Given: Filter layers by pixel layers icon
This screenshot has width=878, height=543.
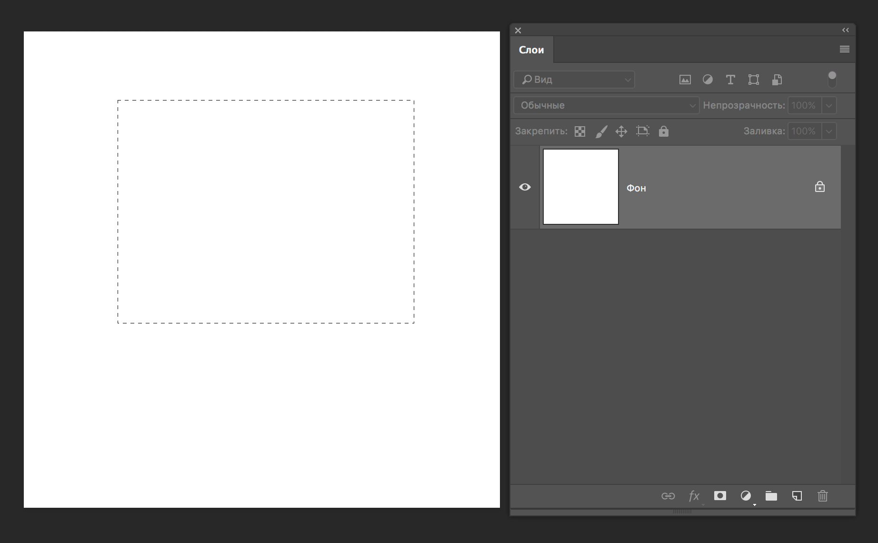Looking at the screenshot, I should click(685, 80).
